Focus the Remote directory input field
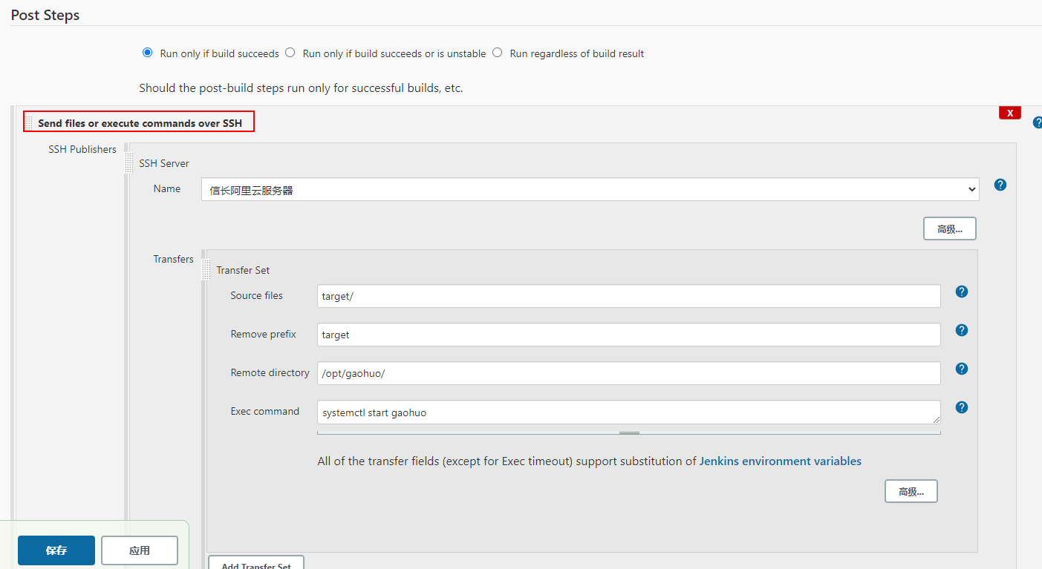 coord(629,373)
